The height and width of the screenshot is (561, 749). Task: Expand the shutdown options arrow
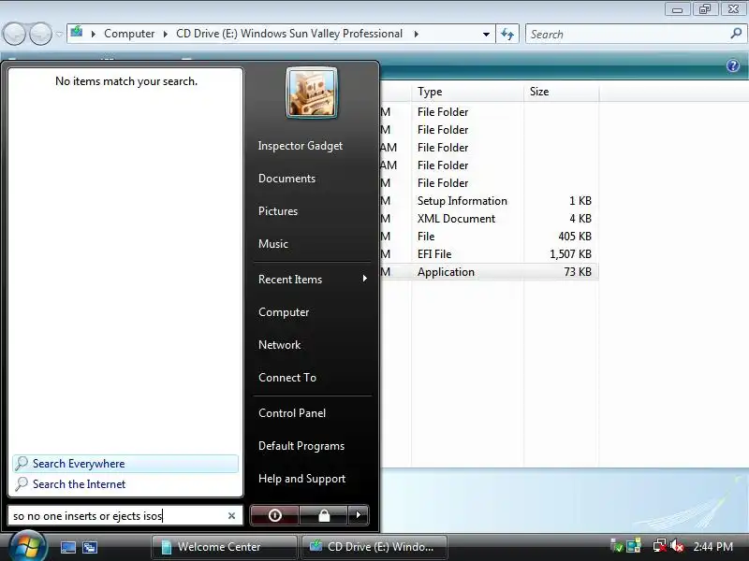tap(359, 516)
